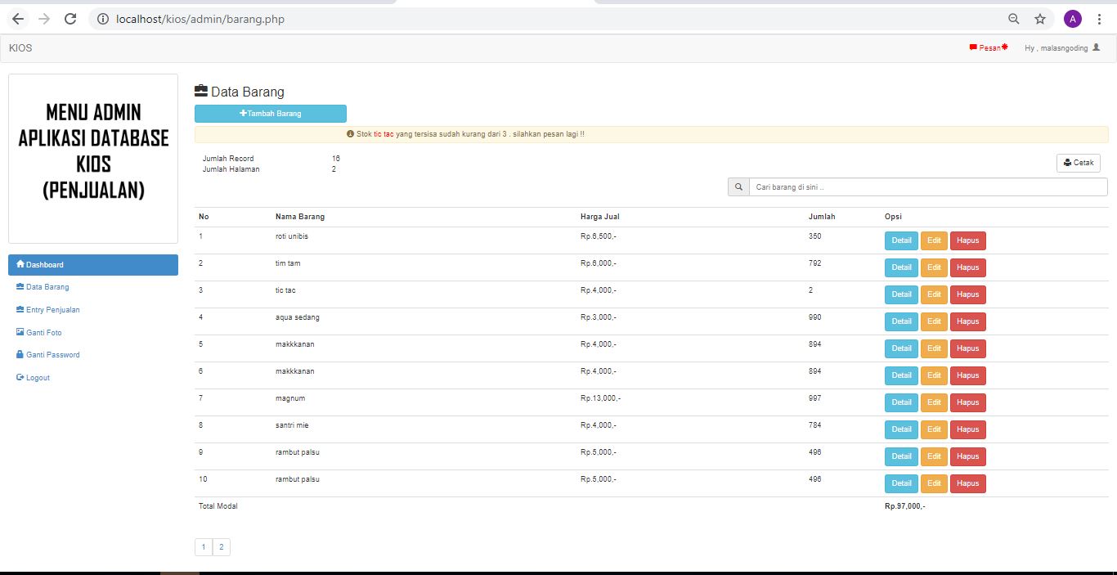Open the Pesan notifications
Image resolution: width=1117 pixels, height=575 pixels.
click(989, 47)
